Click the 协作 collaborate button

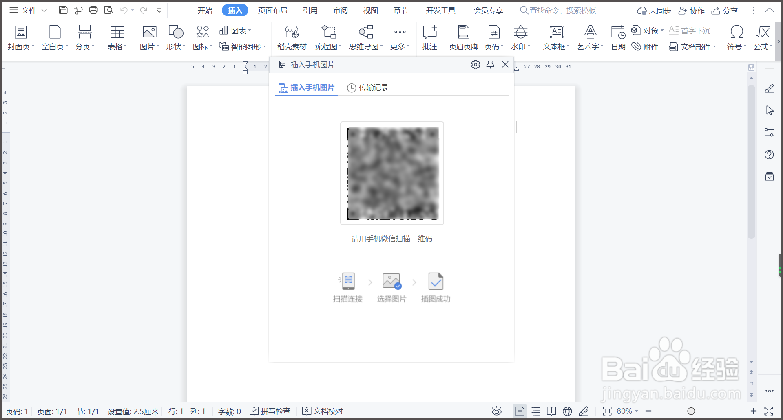[691, 11]
